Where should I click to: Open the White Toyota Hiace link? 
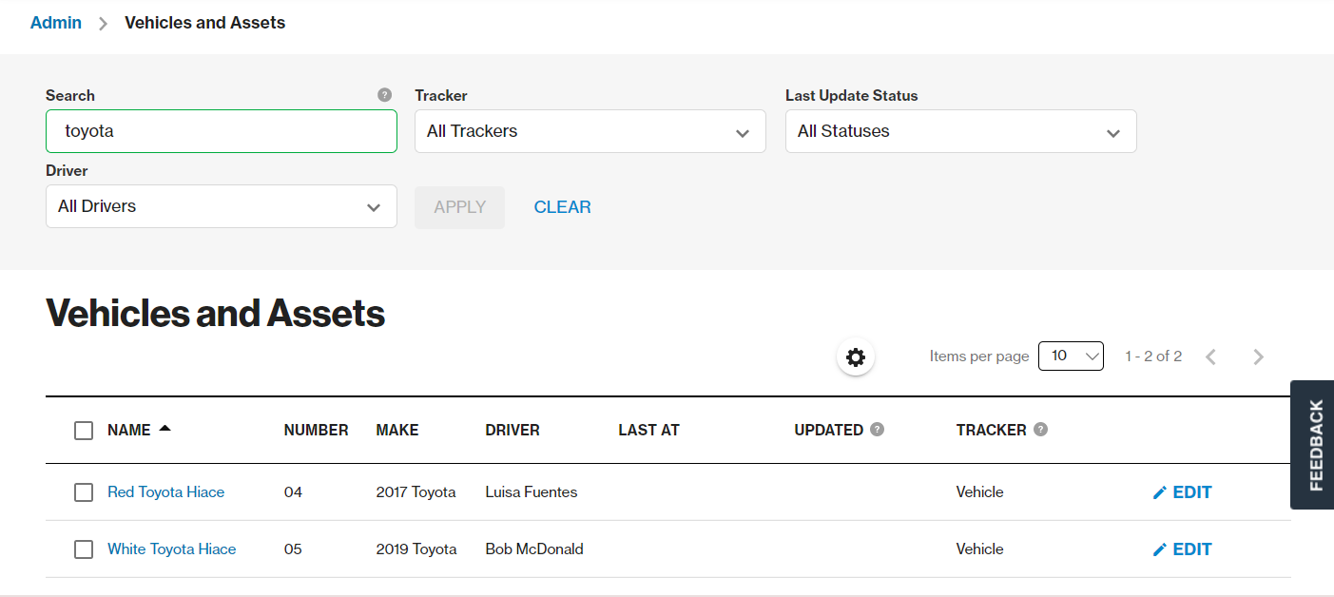171,549
